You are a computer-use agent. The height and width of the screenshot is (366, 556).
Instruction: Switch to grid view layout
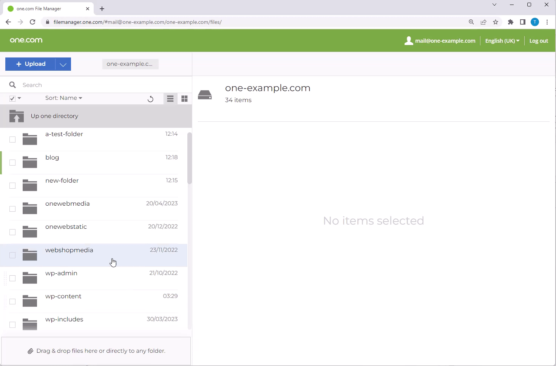tap(185, 98)
